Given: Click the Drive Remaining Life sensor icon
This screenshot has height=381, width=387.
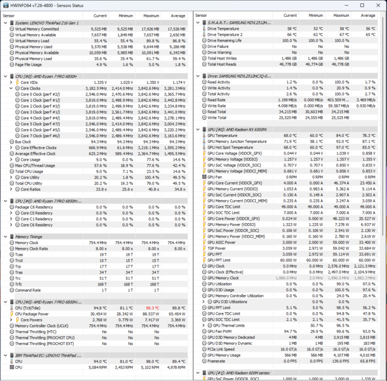Looking at the screenshot, I should (204, 40).
